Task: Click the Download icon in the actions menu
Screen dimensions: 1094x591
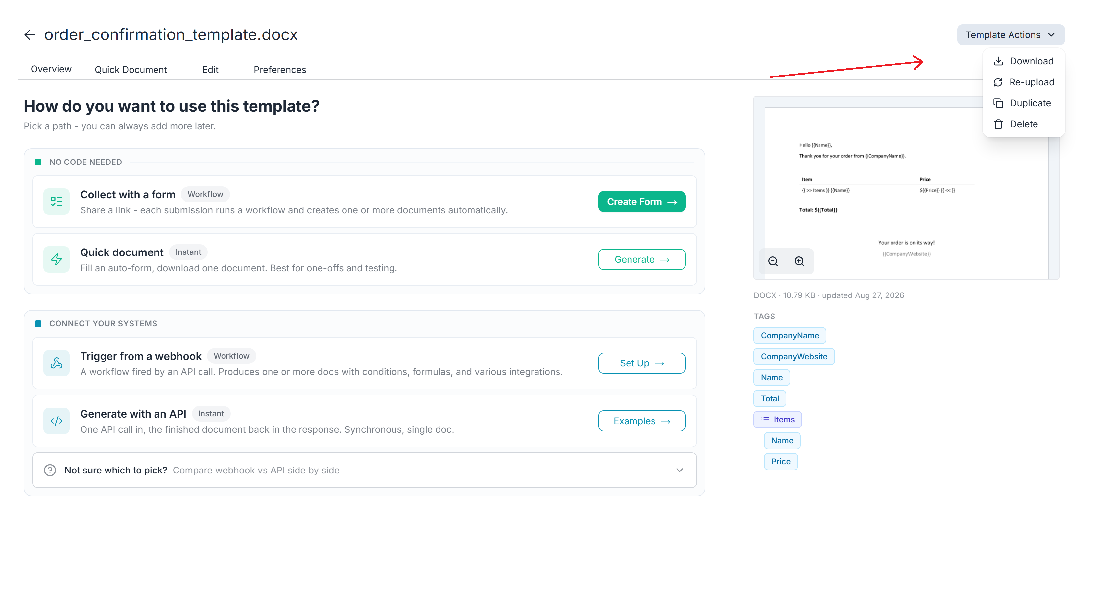Action: point(998,61)
